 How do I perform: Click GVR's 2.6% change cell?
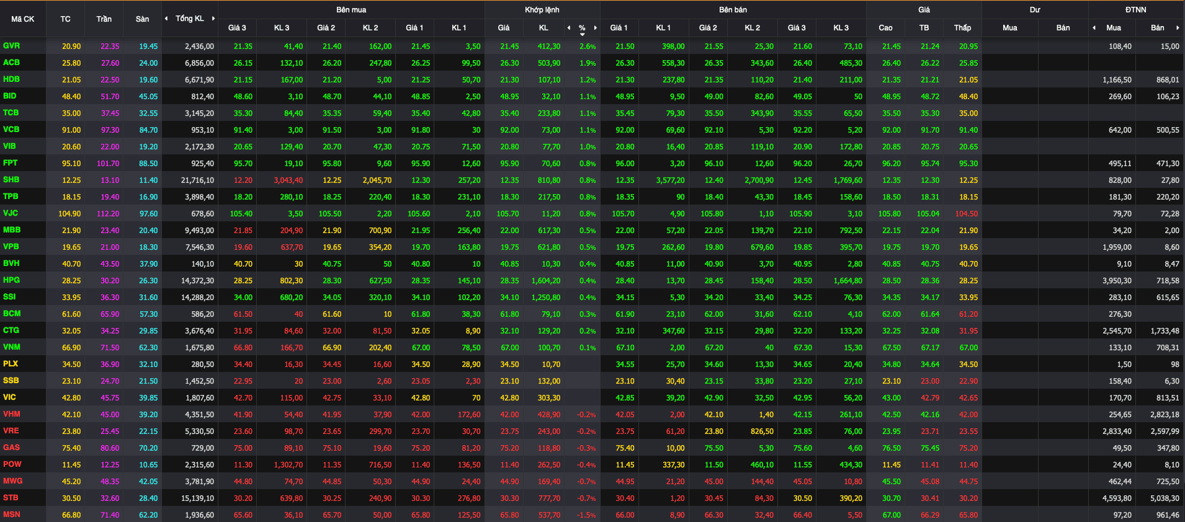click(588, 46)
